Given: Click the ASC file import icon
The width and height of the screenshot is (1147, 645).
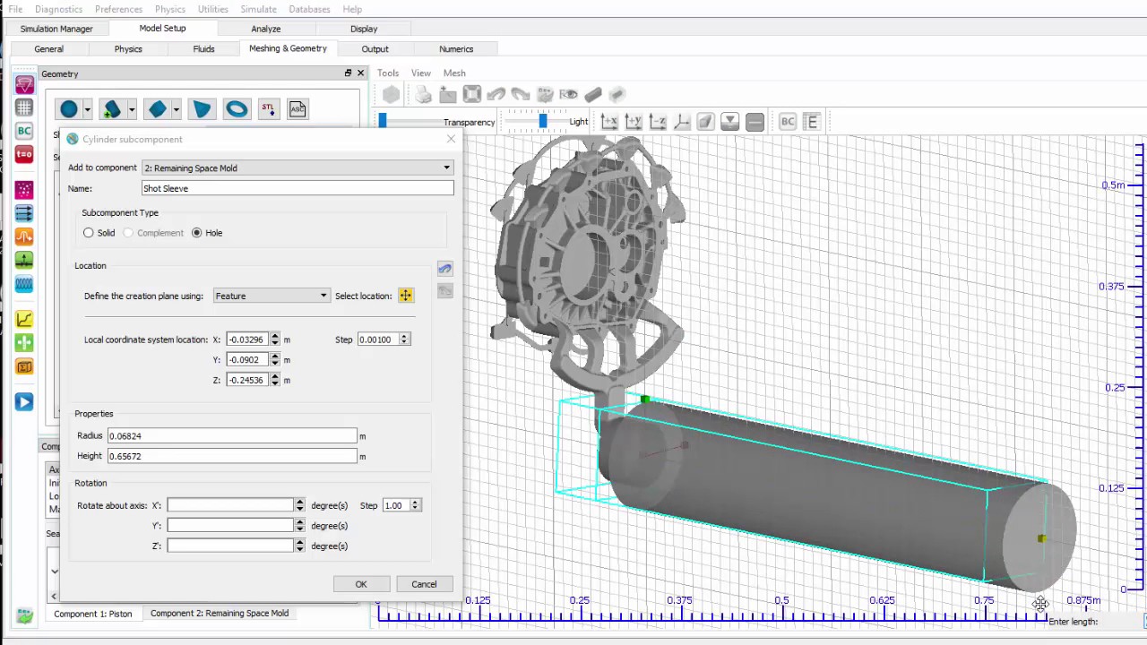Looking at the screenshot, I should coord(298,109).
